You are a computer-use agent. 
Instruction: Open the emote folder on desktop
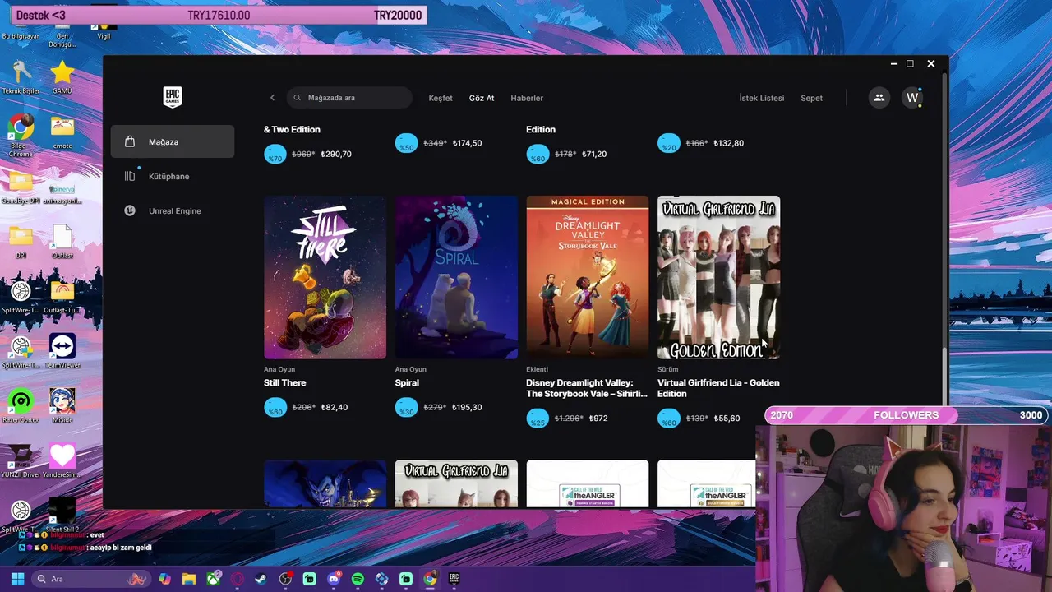point(62,132)
